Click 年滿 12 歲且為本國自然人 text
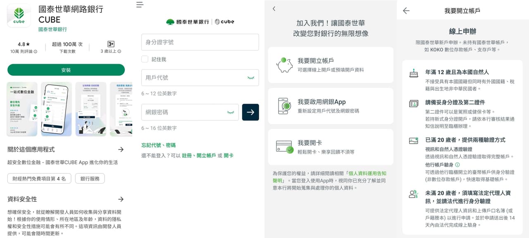Image resolution: width=529 pixels, height=238 pixels. click(x=457, y=72)
